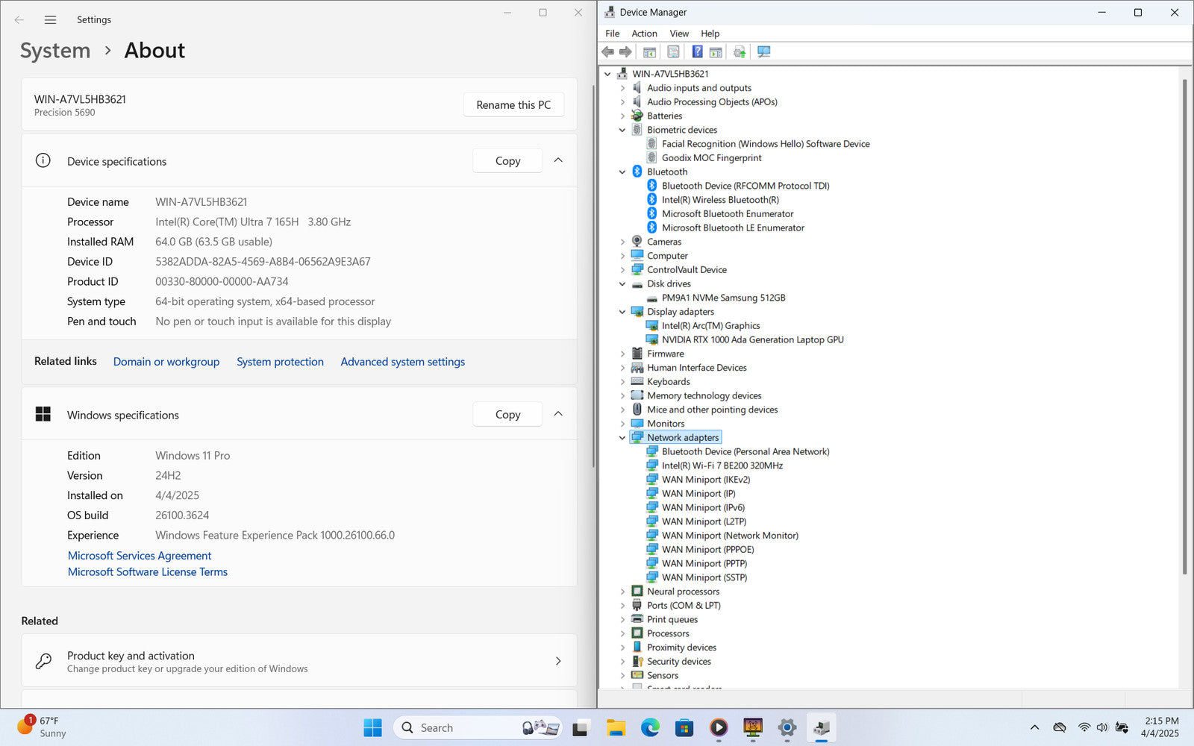Image resolution: width=1194 pixels, height=746 pixels.
Task: Expand the Neural processors node
Action: pos(622,592)
